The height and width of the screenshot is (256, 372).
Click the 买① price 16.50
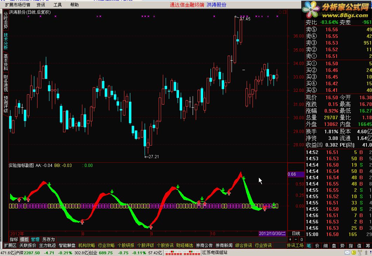coord(331,63)
